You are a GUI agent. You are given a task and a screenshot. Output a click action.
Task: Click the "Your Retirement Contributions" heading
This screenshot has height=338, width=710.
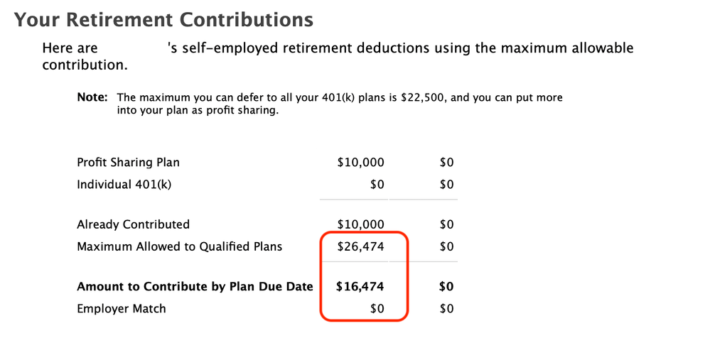coord(163,19)
